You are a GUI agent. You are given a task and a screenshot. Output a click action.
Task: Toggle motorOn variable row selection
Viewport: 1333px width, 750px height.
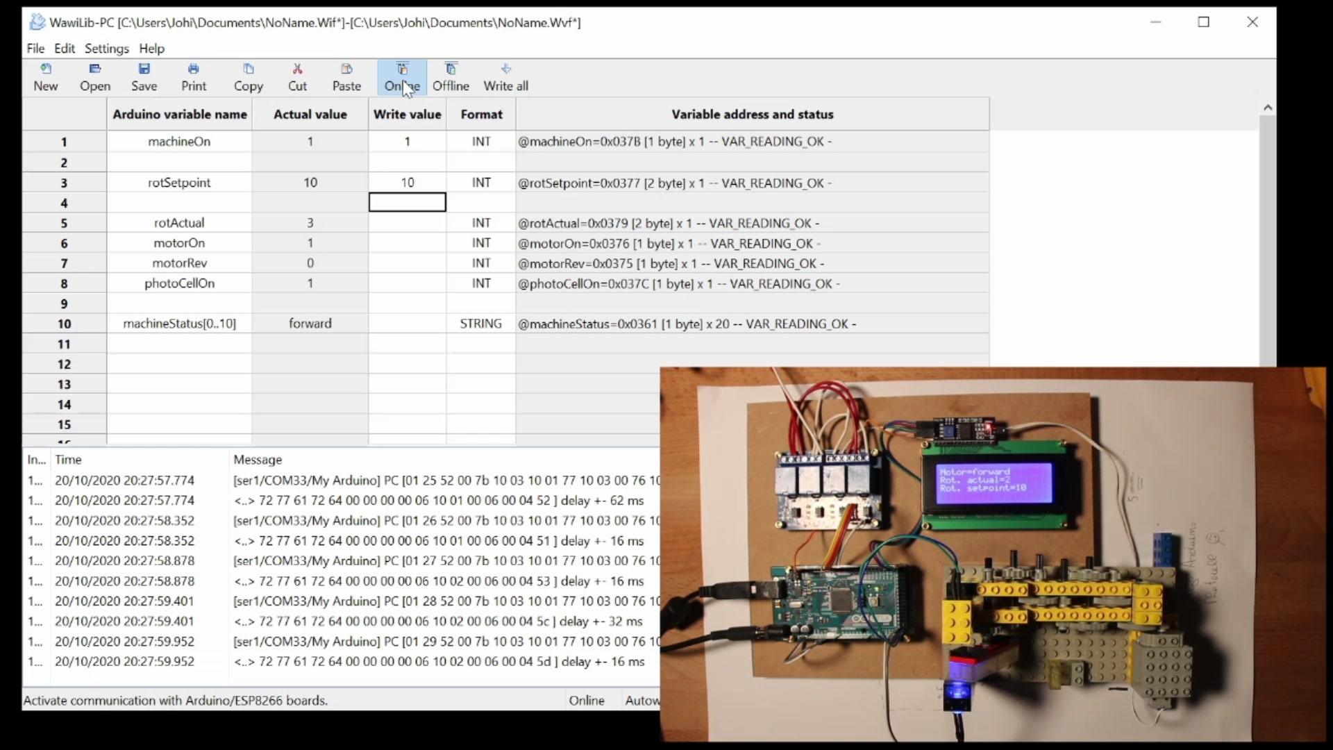pyautogui.click(x=64, y=242)
